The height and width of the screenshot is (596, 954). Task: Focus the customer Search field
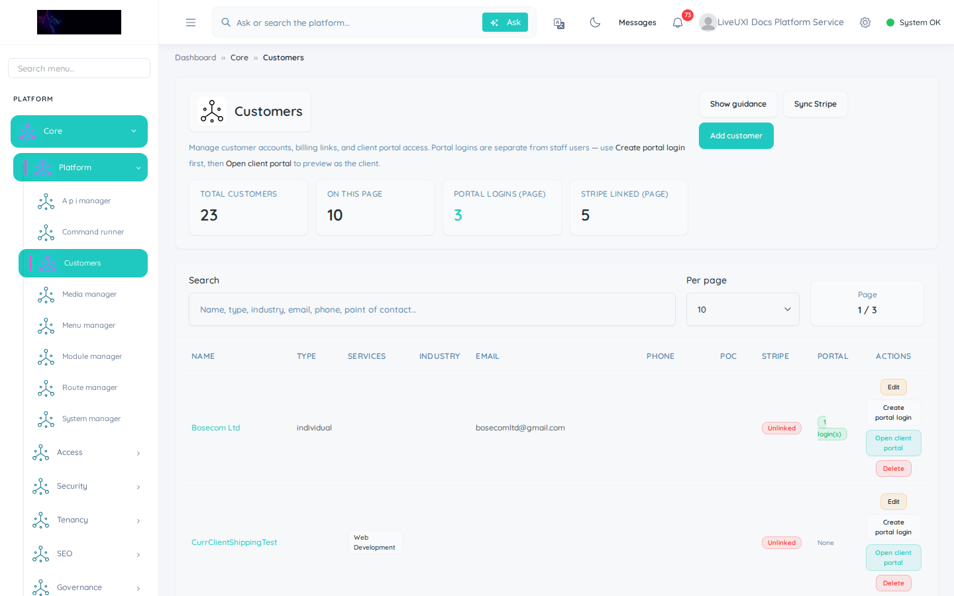(x=432, y=309)
